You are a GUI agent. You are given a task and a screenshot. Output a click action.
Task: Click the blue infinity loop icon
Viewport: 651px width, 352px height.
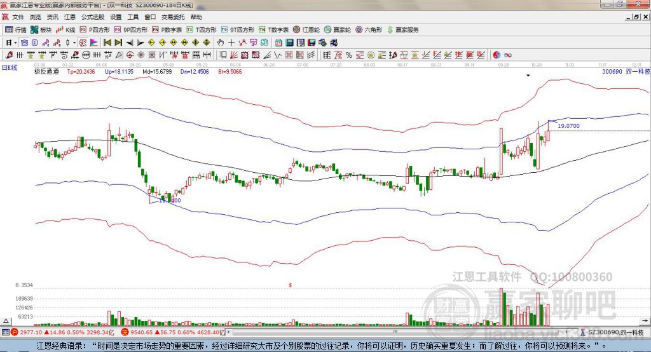point(508,55)
